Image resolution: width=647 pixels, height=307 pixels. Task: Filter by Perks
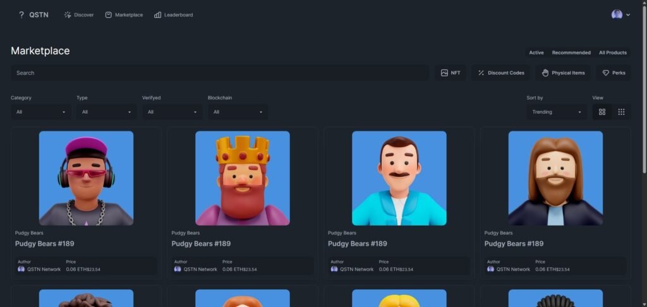click(613, 73)
